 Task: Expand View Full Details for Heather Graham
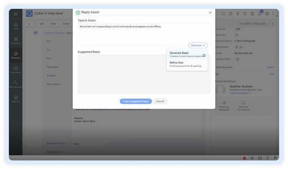pos(240,93)
